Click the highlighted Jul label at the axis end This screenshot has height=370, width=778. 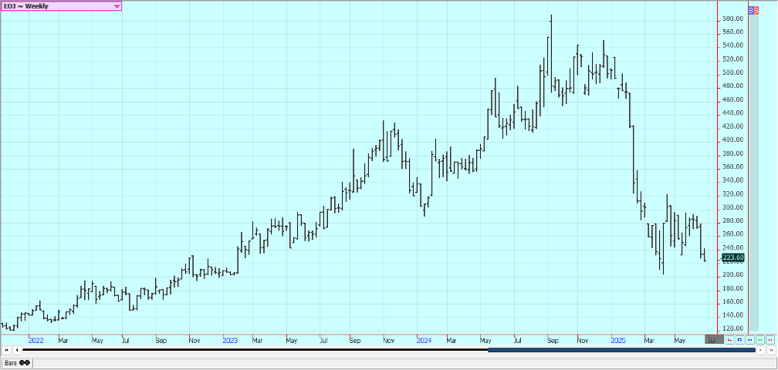tap(714, 339)
